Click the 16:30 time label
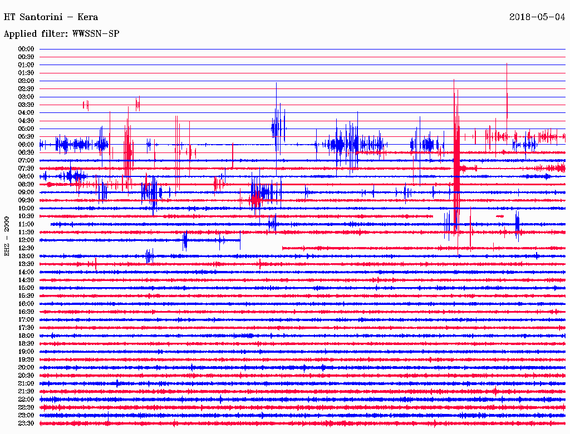The height and width of the screenshot is (434, 570). click(x=26, y=312)
